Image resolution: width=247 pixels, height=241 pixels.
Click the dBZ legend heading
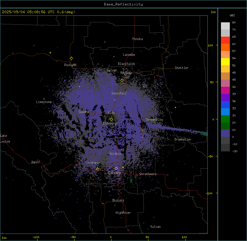tap(232, 15)
